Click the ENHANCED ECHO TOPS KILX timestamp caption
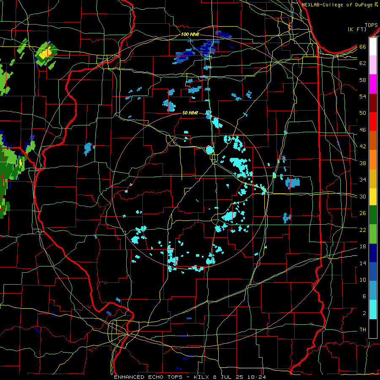 [x=190, y=377]
